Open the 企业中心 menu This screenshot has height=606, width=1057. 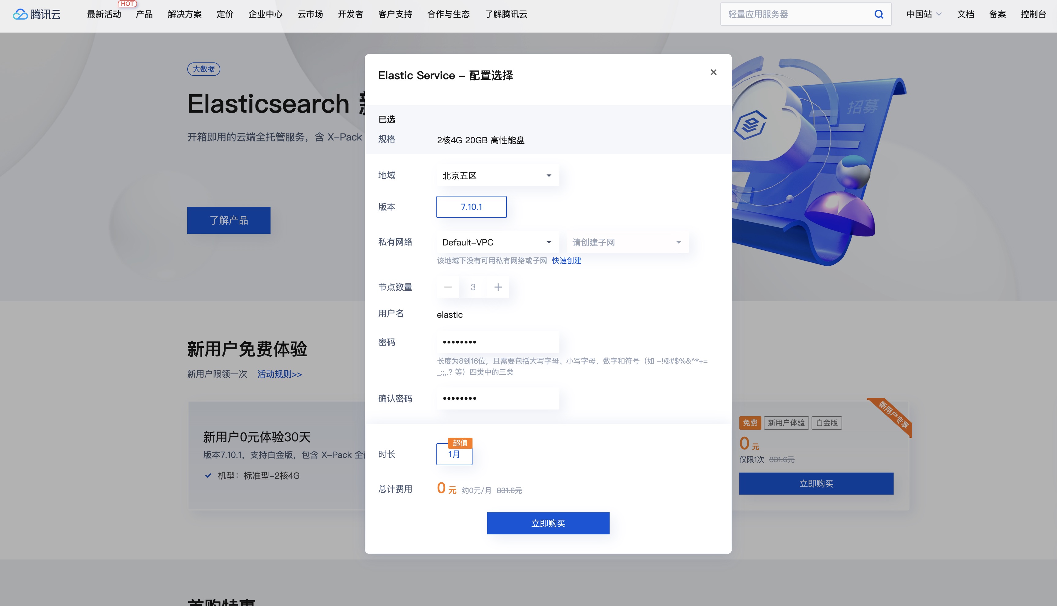pyautogui.click(x=266, y=14)
